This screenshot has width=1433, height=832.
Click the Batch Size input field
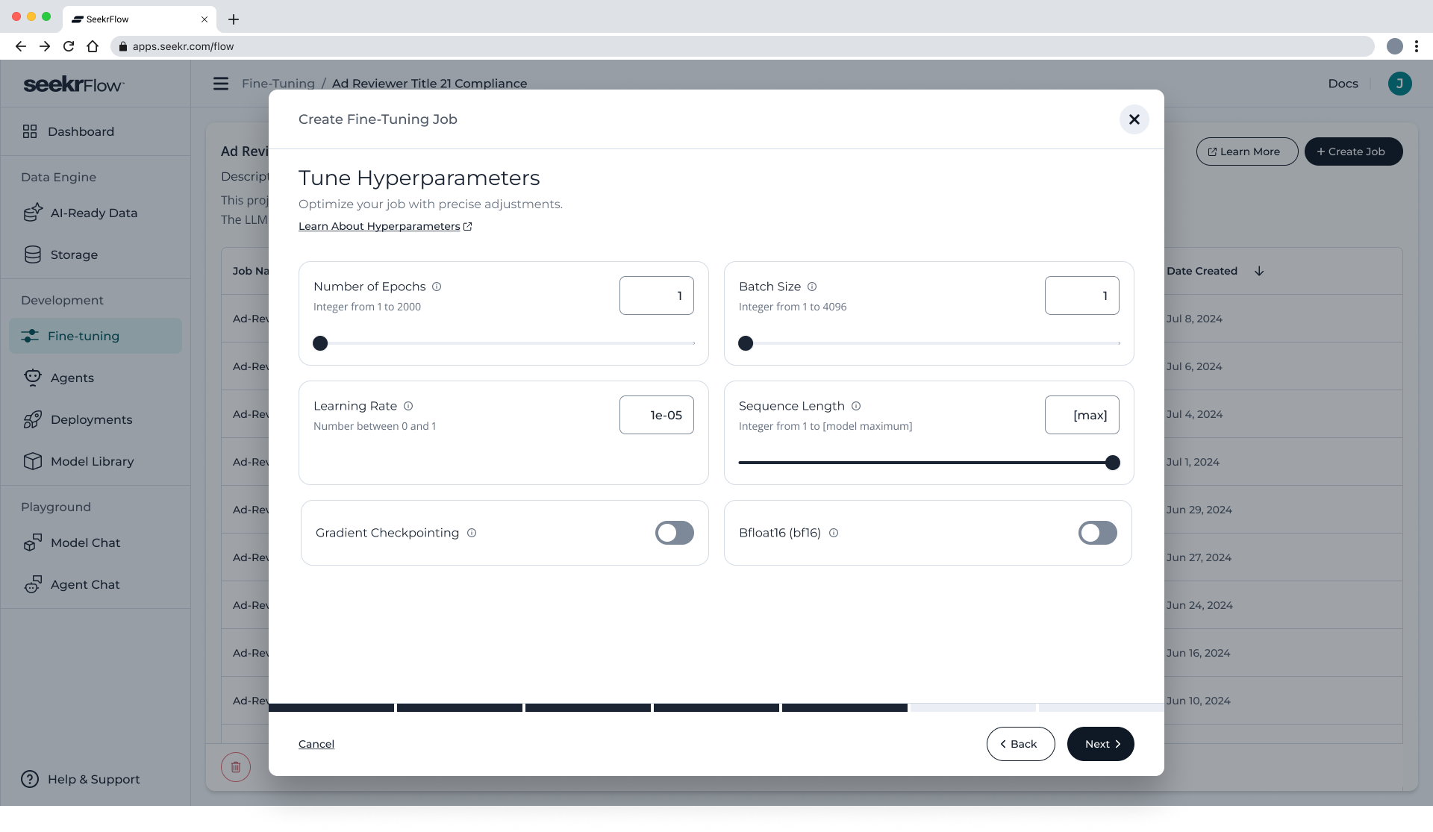[1082, 295]
